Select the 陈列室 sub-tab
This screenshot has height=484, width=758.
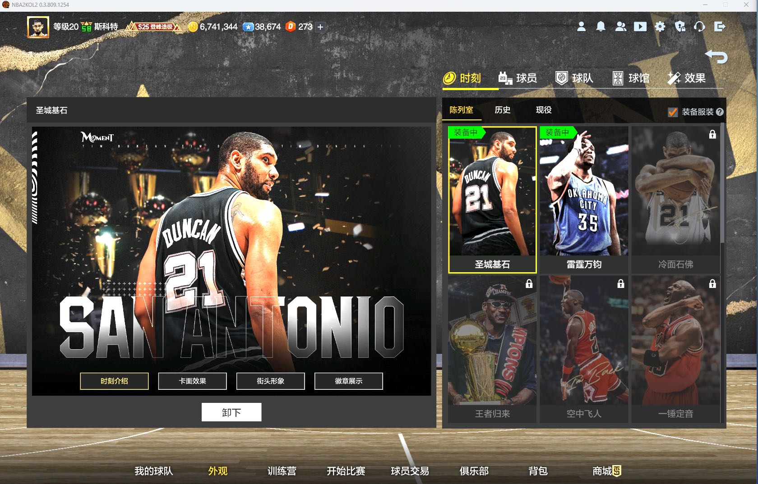[x=461, y=110]
